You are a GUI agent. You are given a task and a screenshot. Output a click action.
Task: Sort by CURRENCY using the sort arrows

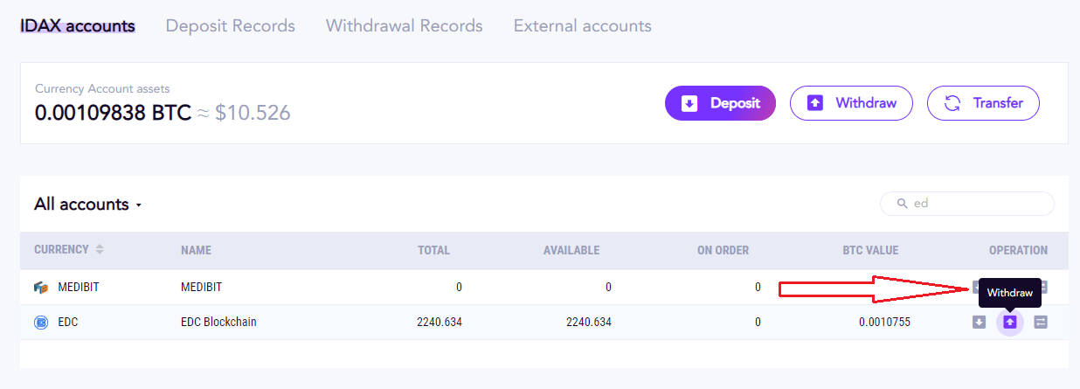click(100, 250)
